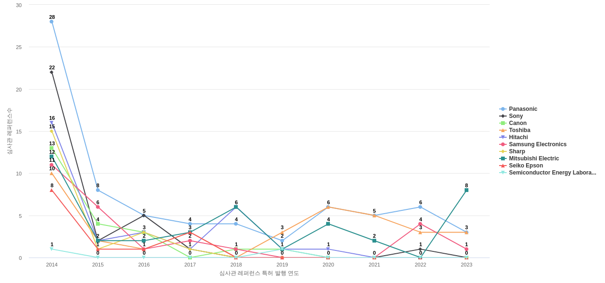Click the 2018 x-axis year label
Screen dimensions: 605x283
pos(236,265)
